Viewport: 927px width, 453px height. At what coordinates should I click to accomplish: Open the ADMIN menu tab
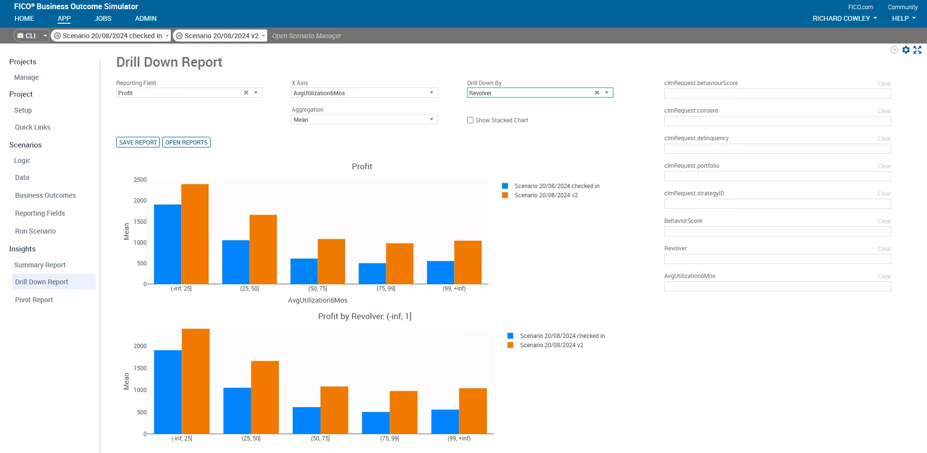tap(146, 18)
